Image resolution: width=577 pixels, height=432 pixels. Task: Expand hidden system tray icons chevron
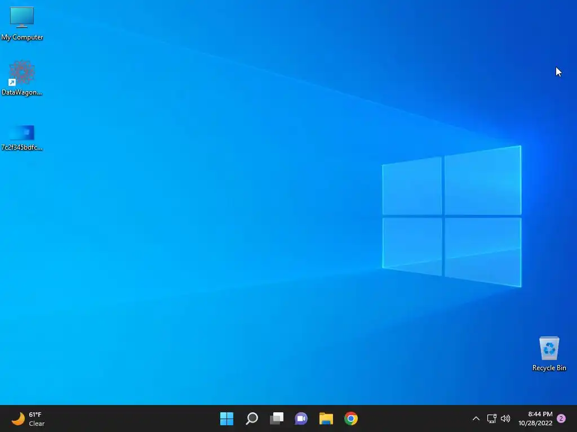point(476,418)
